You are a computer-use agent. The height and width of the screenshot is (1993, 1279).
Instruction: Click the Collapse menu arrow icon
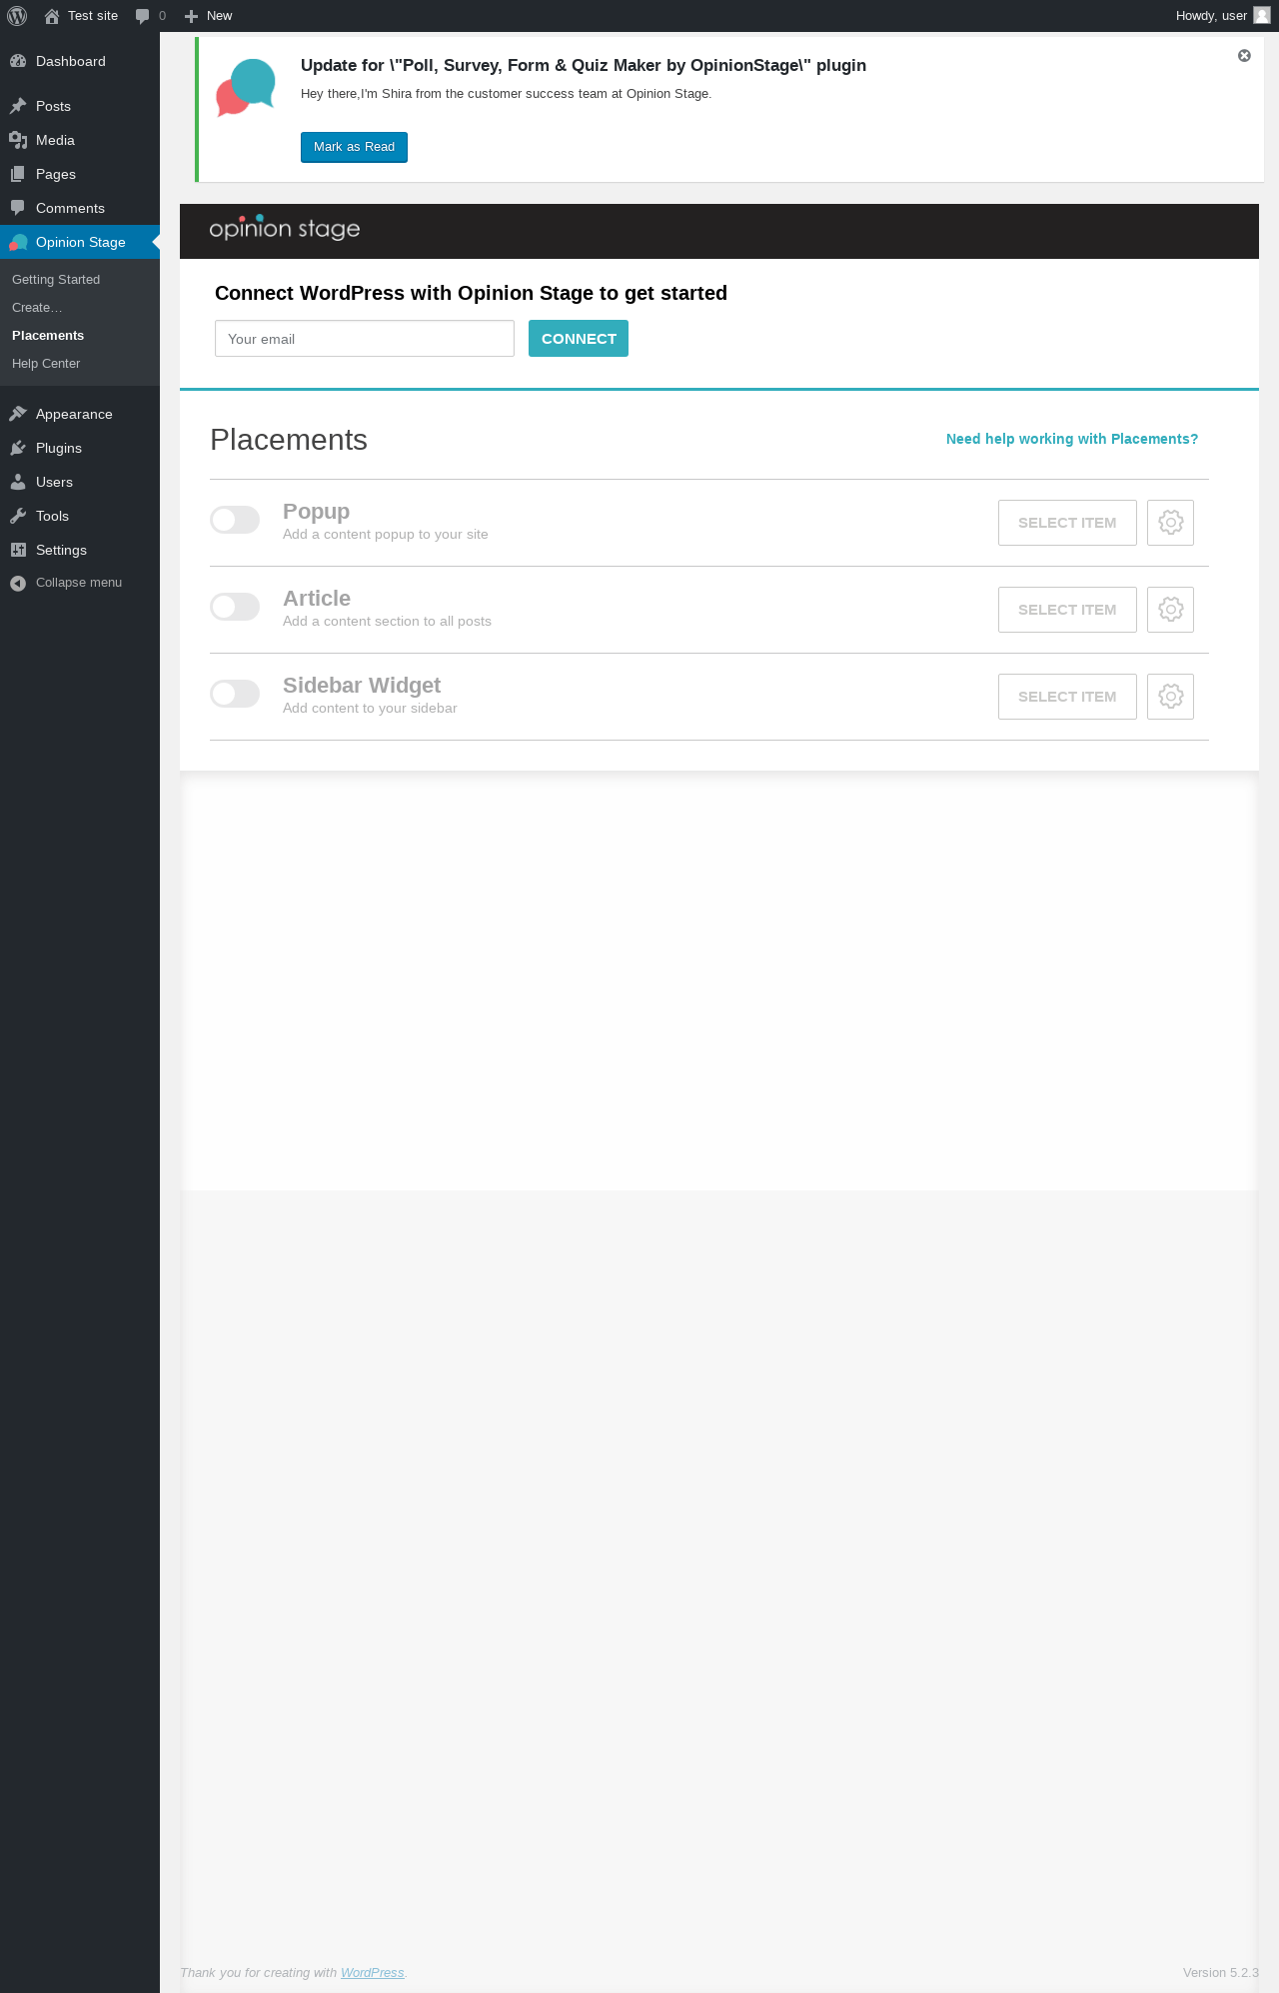[x=18, y=583]
